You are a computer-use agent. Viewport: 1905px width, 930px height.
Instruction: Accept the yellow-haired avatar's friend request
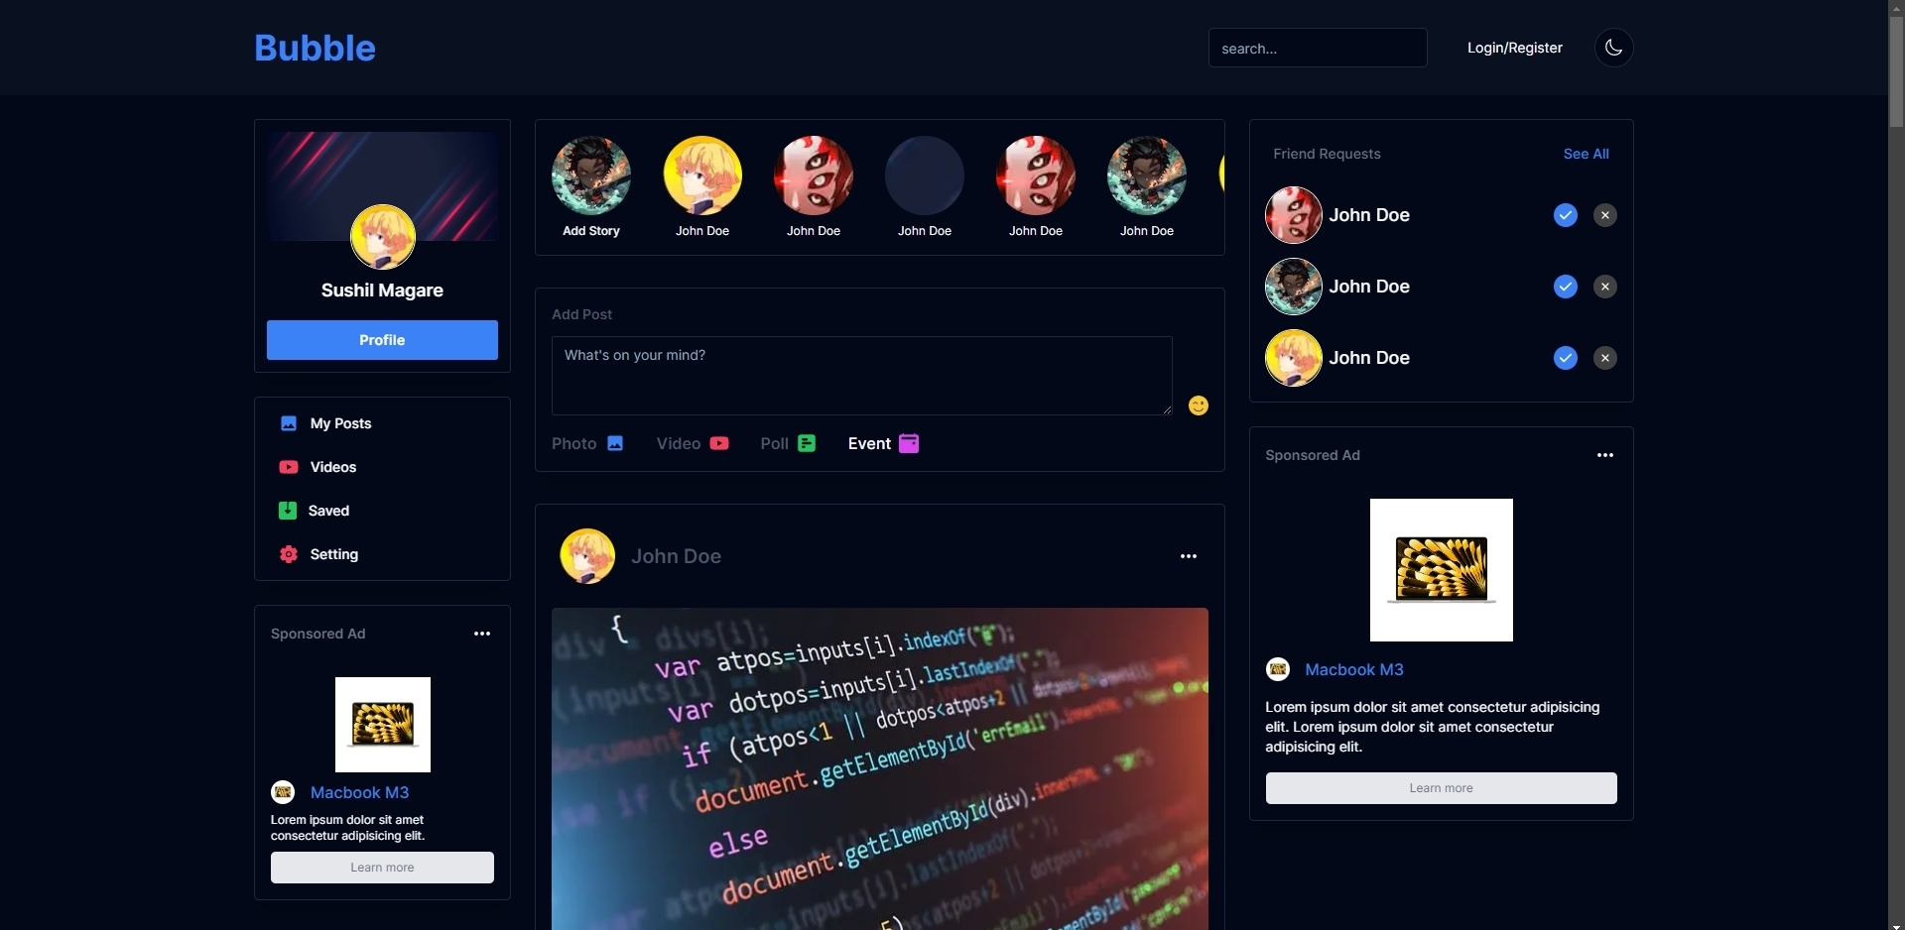pyautogui.click(x=1566, y=358)
